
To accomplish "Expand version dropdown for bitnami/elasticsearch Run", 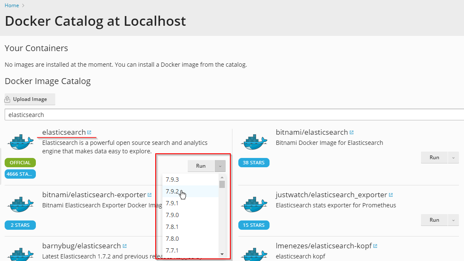I will [x=453, y=158].
